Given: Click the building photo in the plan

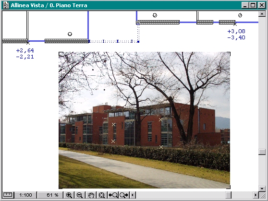Looking at the screenshot, I should pos(145,120).
